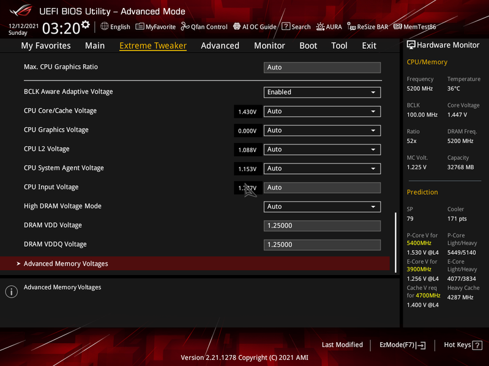Image resolution: width=489 pixels, height=366 pixels.
Task: Open High DRAM Voltage Mode dropdown
Action: coord(322,207)
